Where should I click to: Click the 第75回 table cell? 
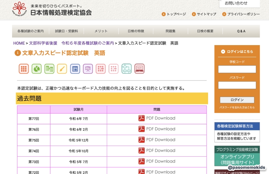click(34, 140)
